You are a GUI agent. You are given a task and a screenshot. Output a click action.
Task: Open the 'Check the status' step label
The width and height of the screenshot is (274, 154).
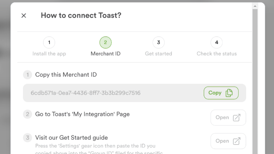(x=217, y=54)
